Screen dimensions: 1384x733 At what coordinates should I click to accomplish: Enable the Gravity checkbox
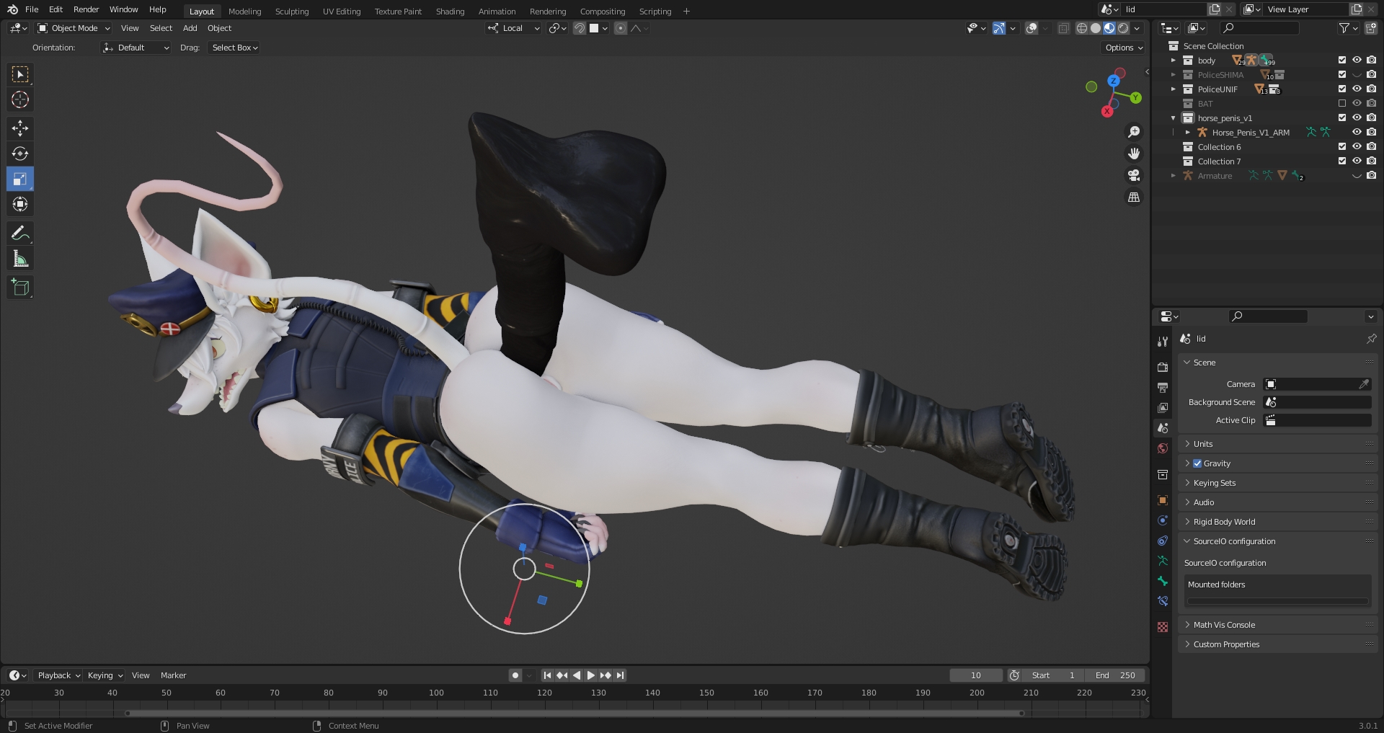[x=1197, y=463]
